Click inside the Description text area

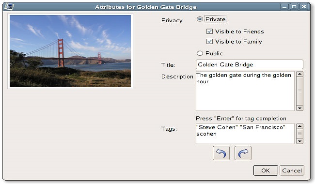coord(245,91)
